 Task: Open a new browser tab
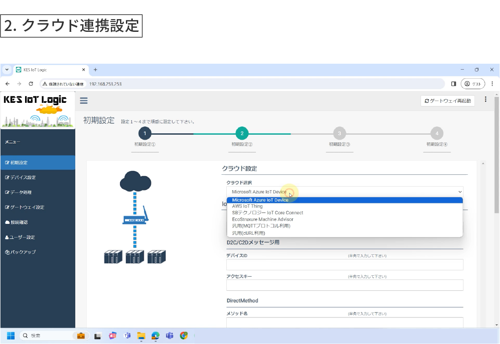pos(95,70)
